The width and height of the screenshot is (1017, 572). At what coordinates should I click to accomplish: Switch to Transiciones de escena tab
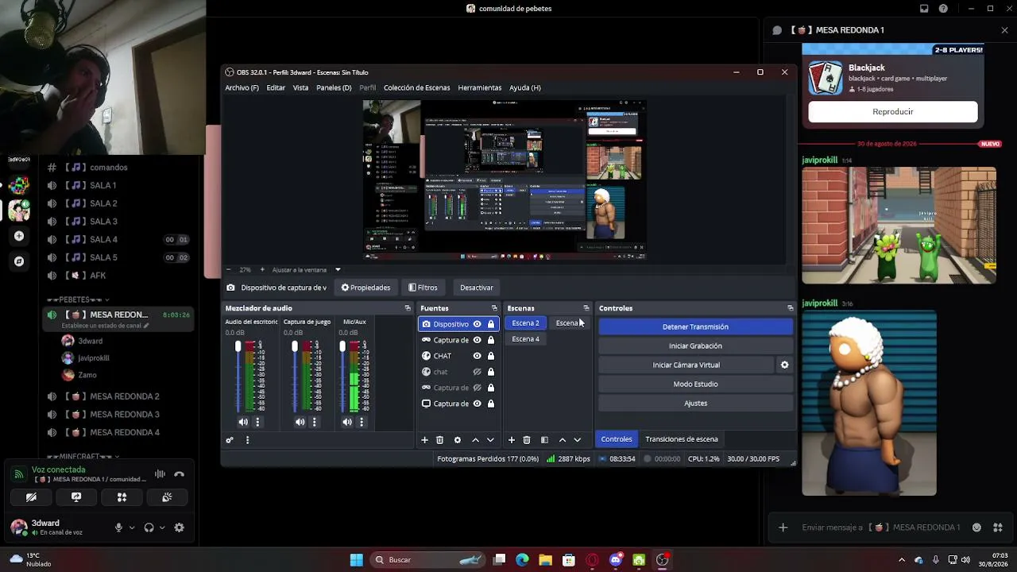[x=682, y=439]
